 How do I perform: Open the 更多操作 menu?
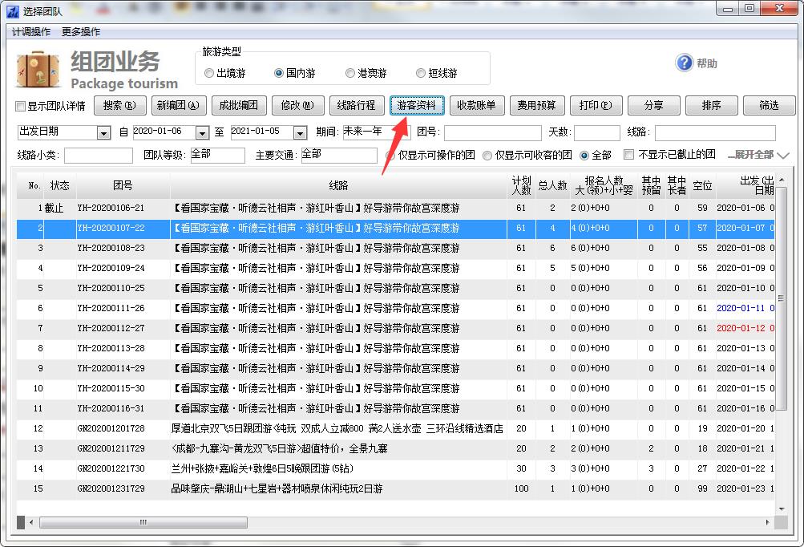point(81,32)
